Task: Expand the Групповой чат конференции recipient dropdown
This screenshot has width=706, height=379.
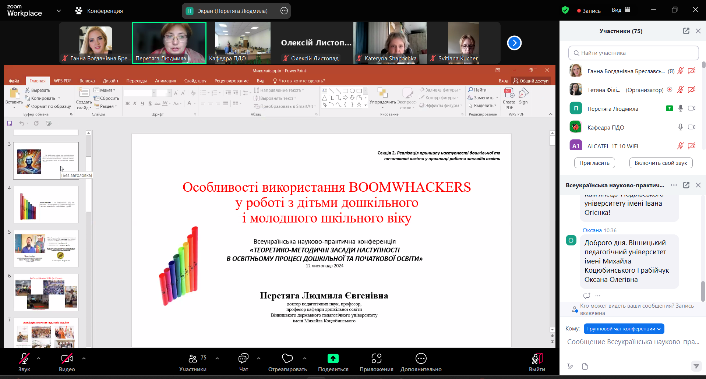Action: 624,329
